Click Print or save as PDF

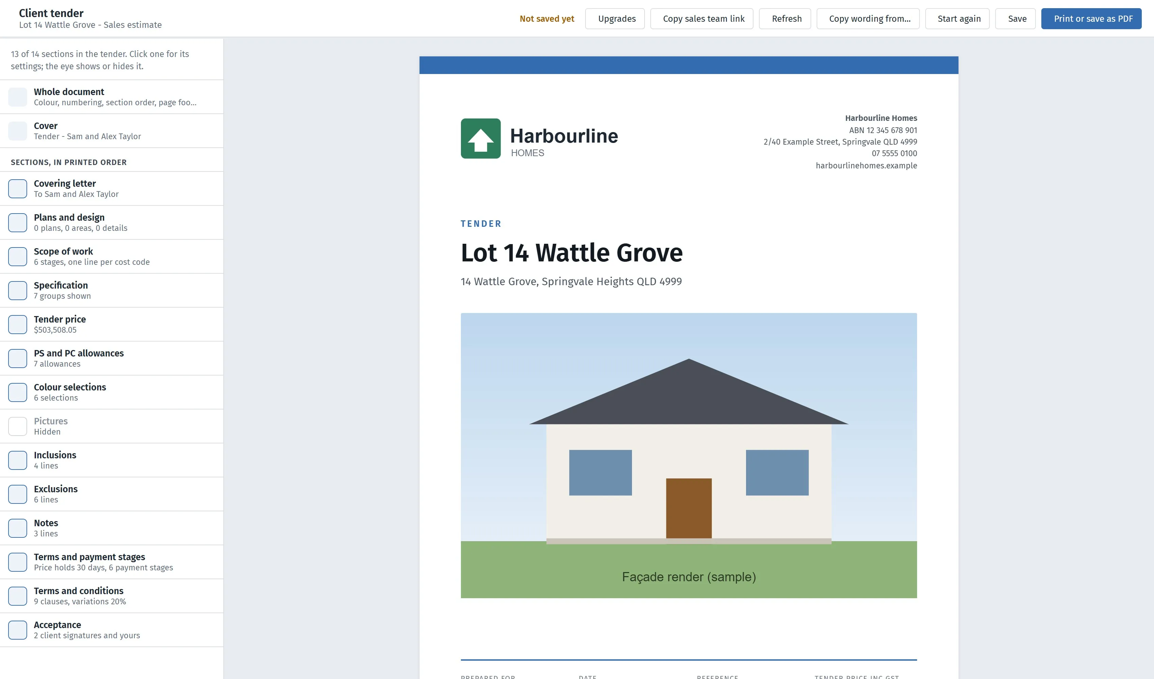(x=1091, y=19)
